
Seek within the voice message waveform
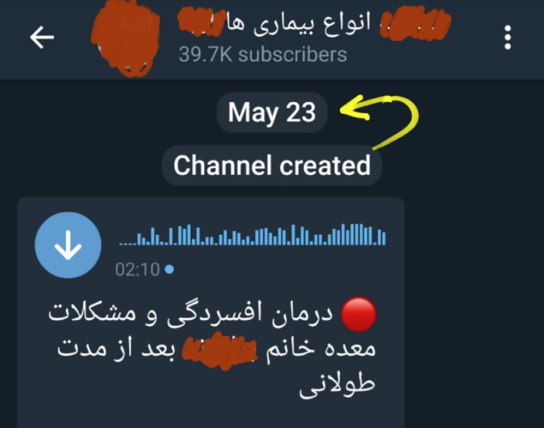pos(252,235)
